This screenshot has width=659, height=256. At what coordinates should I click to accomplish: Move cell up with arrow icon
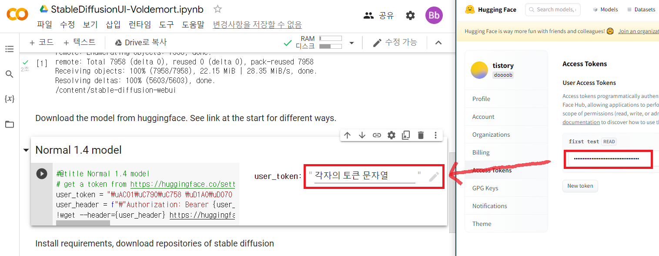point(347,135)
